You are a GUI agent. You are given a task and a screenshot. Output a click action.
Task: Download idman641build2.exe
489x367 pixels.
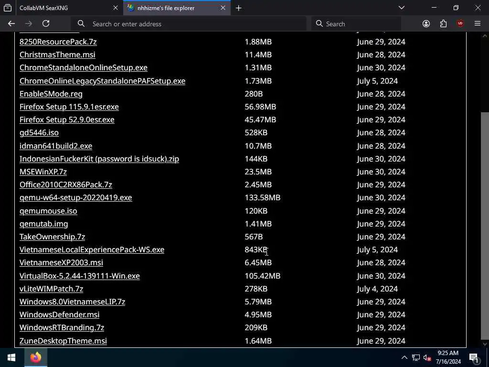[x=56, y=146]
